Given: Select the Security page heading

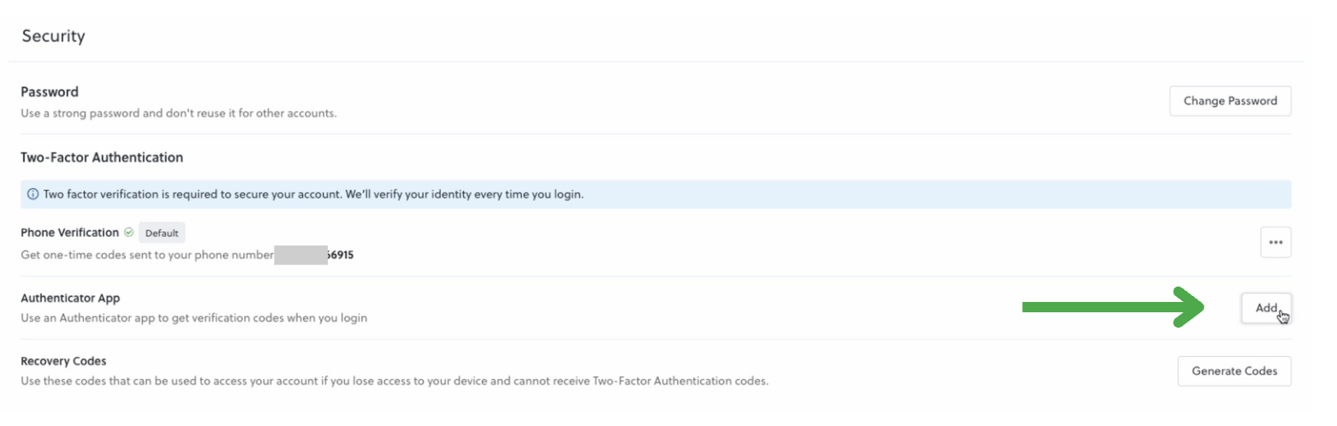Looking at the screenshot, I should click(53, 36).
